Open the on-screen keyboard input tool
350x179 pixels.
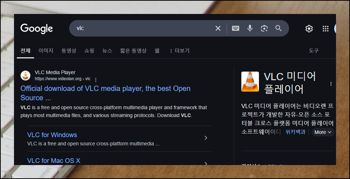click(x=236, y=28)
